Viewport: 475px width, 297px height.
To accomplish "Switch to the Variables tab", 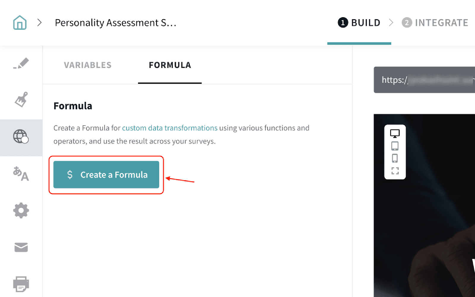I will click(x=88, y=65).
